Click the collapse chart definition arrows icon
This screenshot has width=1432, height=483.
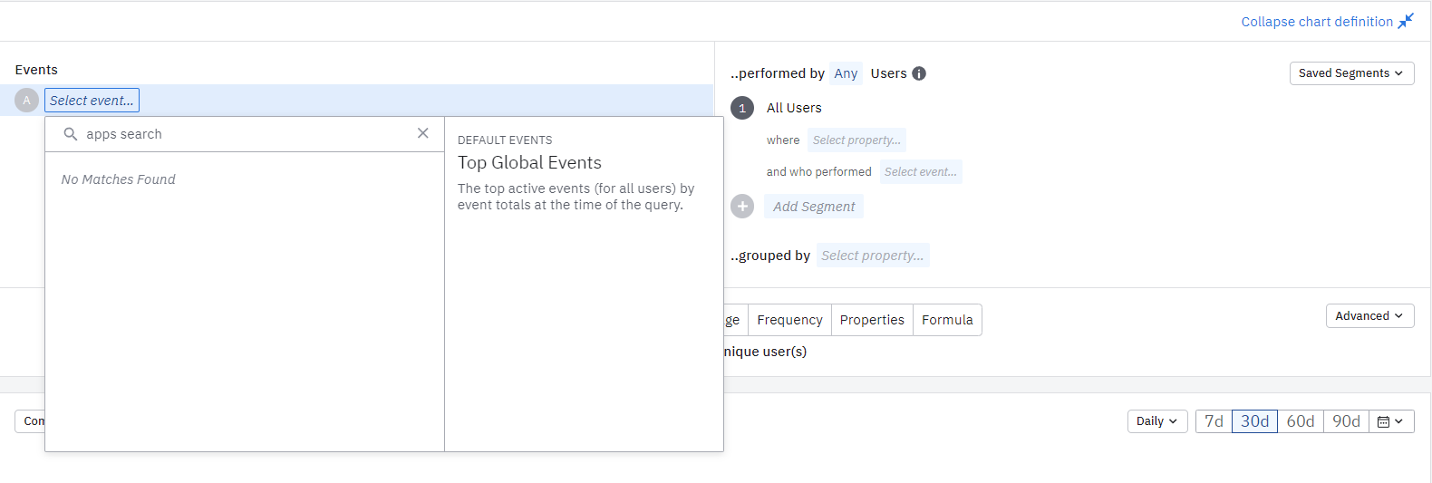click(1406, 21)
